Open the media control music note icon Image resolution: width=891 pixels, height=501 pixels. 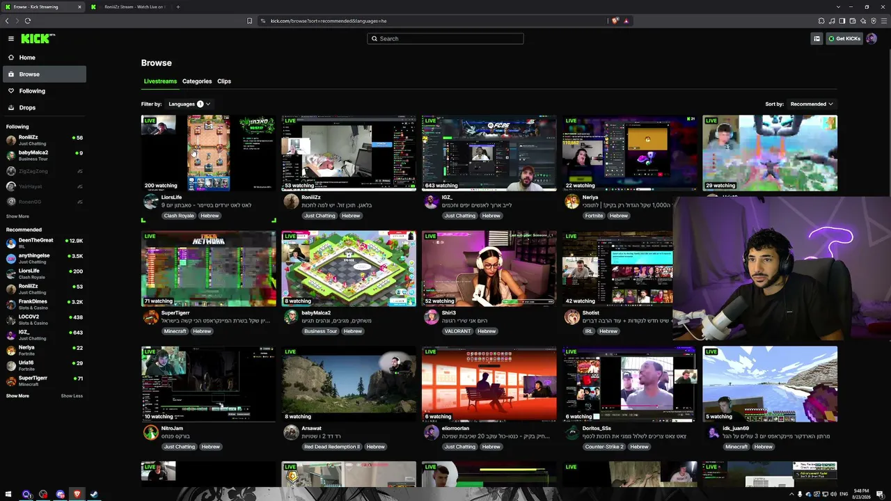832,21
